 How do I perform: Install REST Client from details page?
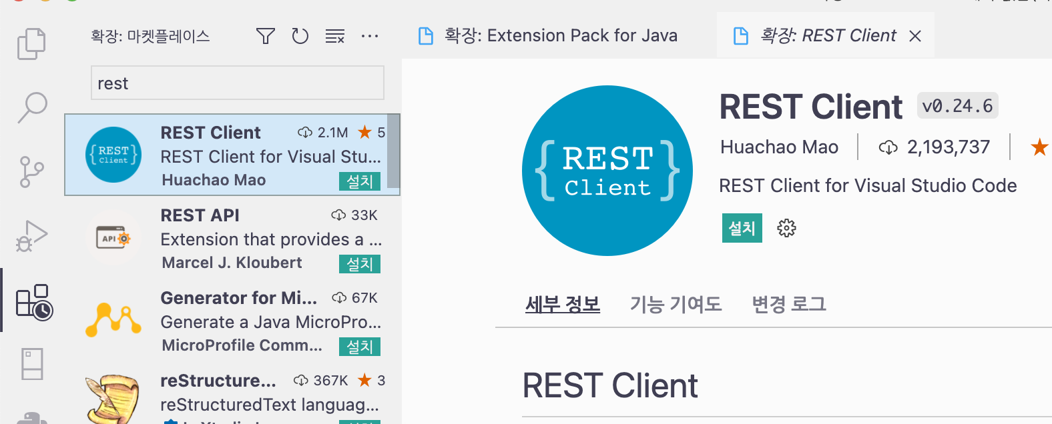[742, 228]
